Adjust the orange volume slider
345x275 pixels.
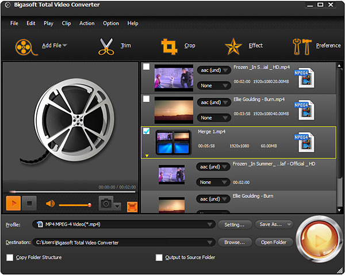click(x=75, y=205)
